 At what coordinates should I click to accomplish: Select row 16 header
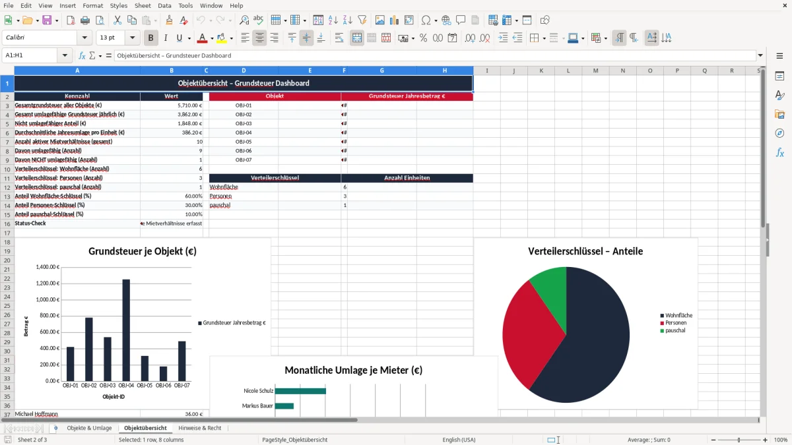click(x=7, y=223)
